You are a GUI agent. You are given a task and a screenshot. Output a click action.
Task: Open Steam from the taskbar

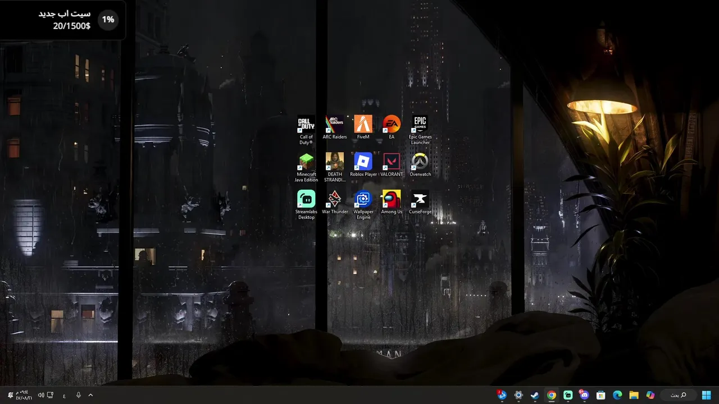pyautogui.click(x=535, y=395)
